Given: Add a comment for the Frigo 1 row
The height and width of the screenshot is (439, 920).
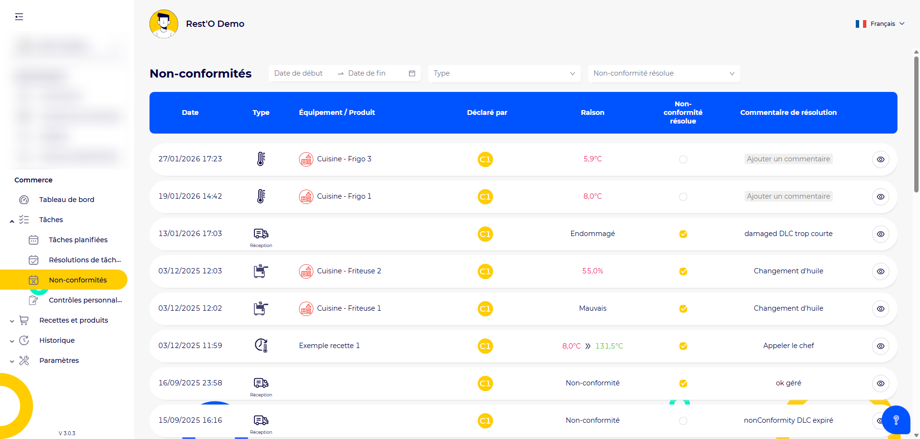Looking at the screenshot, I should pos(788,196).
